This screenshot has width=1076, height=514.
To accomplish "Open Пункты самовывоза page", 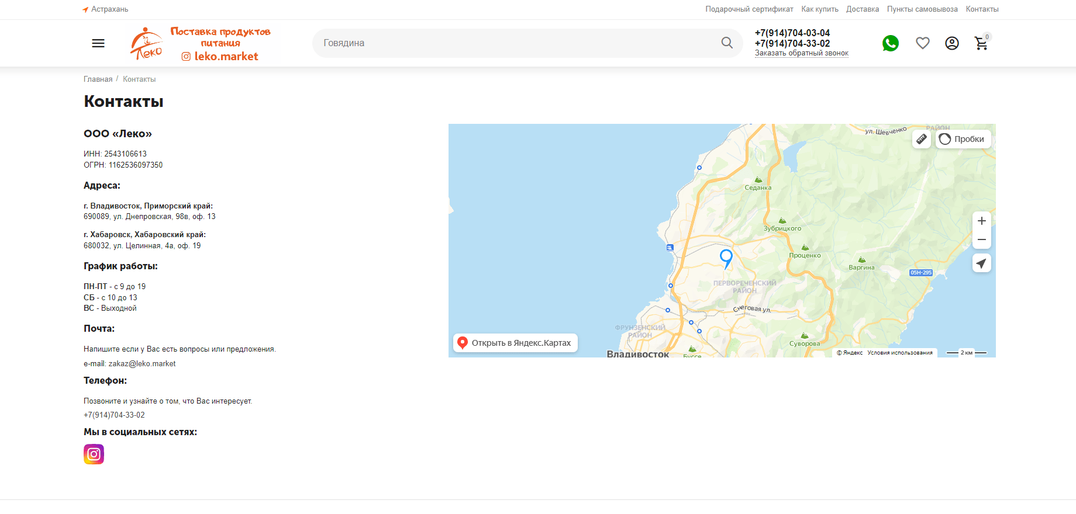I will coord(922,9).
